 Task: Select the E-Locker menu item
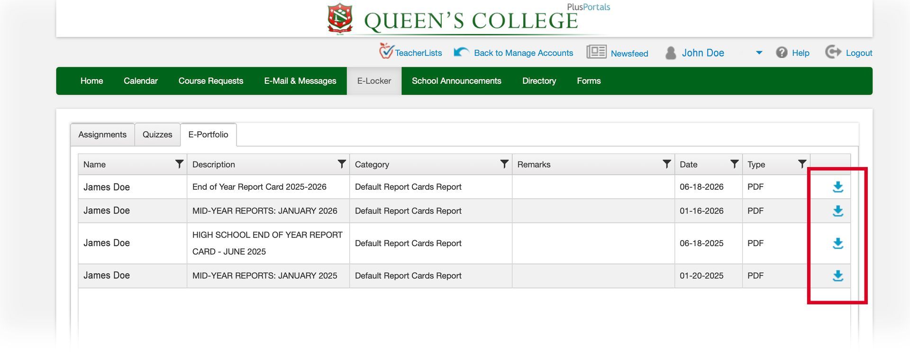[374, 81]
